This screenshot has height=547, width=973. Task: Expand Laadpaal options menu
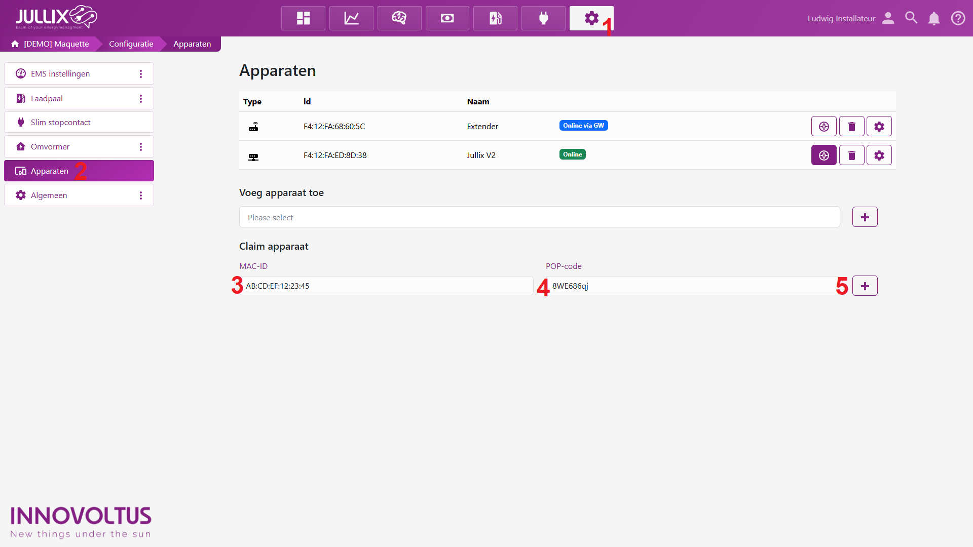point(141,99)
